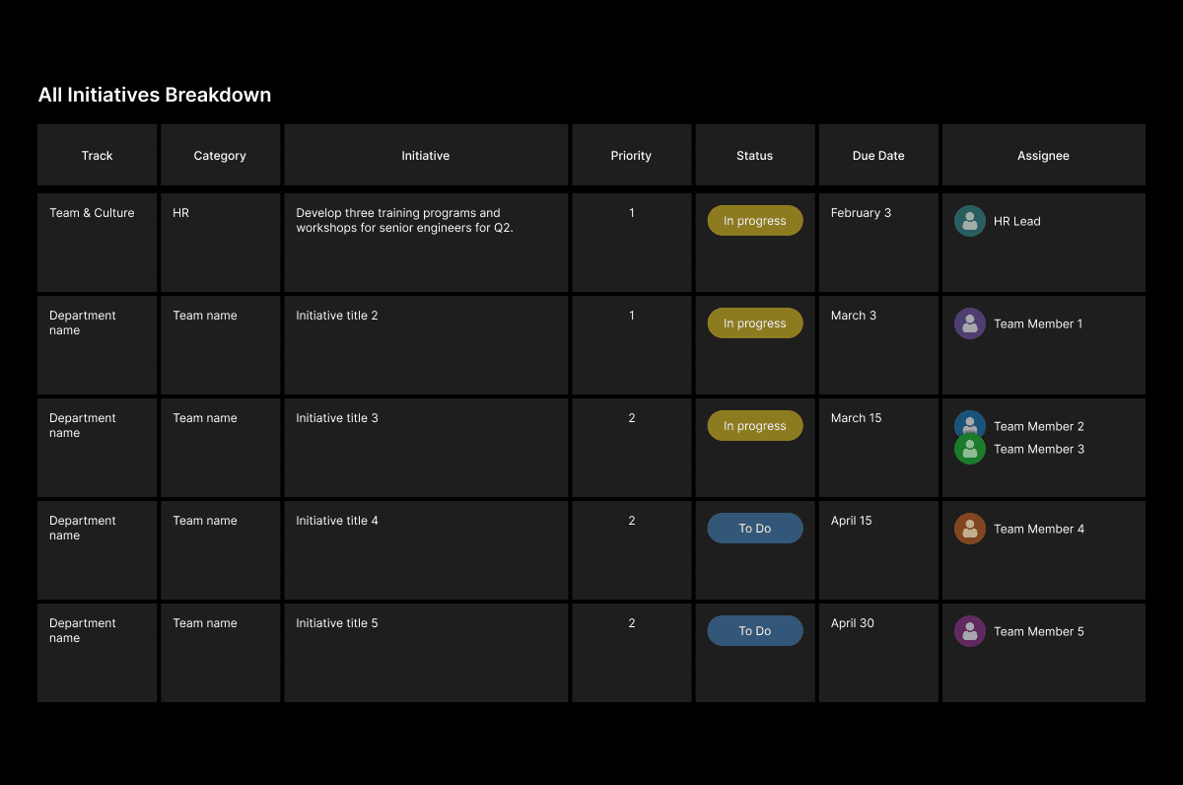
Task: Select the HR category cell
Action: point(180,213)
